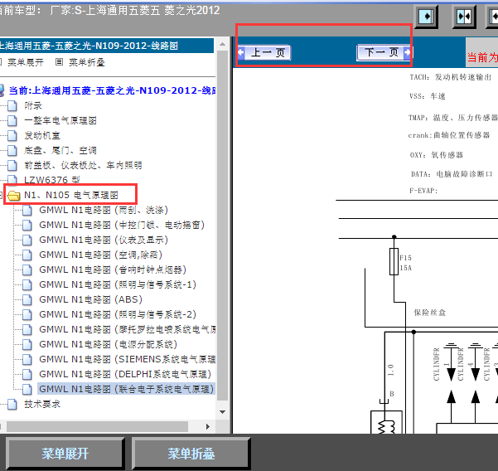Click the tree panel horizontal scrollbar thumb
Viewport: 498px width, 471px height.
pyautogui.click(x=97, y=426)
